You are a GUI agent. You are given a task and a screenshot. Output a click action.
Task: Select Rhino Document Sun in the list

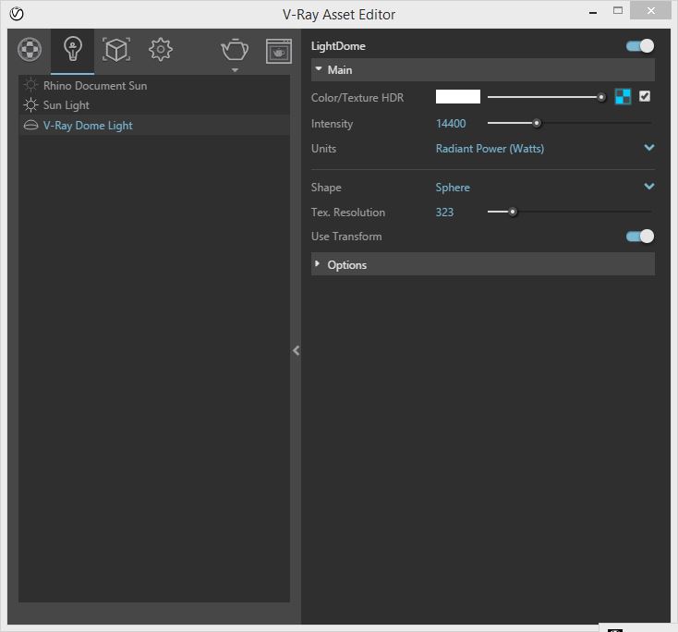point(94,86)
